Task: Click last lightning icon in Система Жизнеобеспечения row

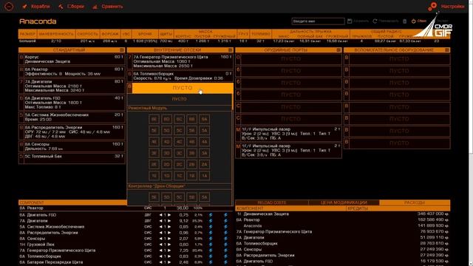Action: [225, 227]
